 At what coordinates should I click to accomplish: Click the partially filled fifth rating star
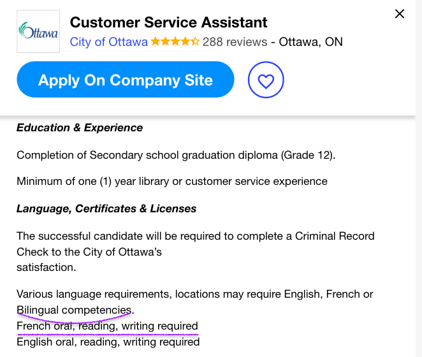[x=195, y=41]
